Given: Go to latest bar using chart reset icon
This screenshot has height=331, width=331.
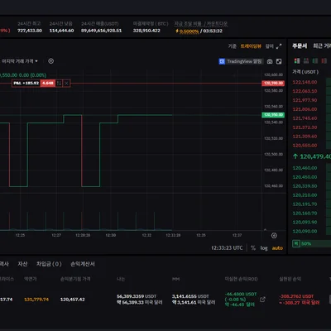Looking at the screenshot, I should click(x=274, y=235).
